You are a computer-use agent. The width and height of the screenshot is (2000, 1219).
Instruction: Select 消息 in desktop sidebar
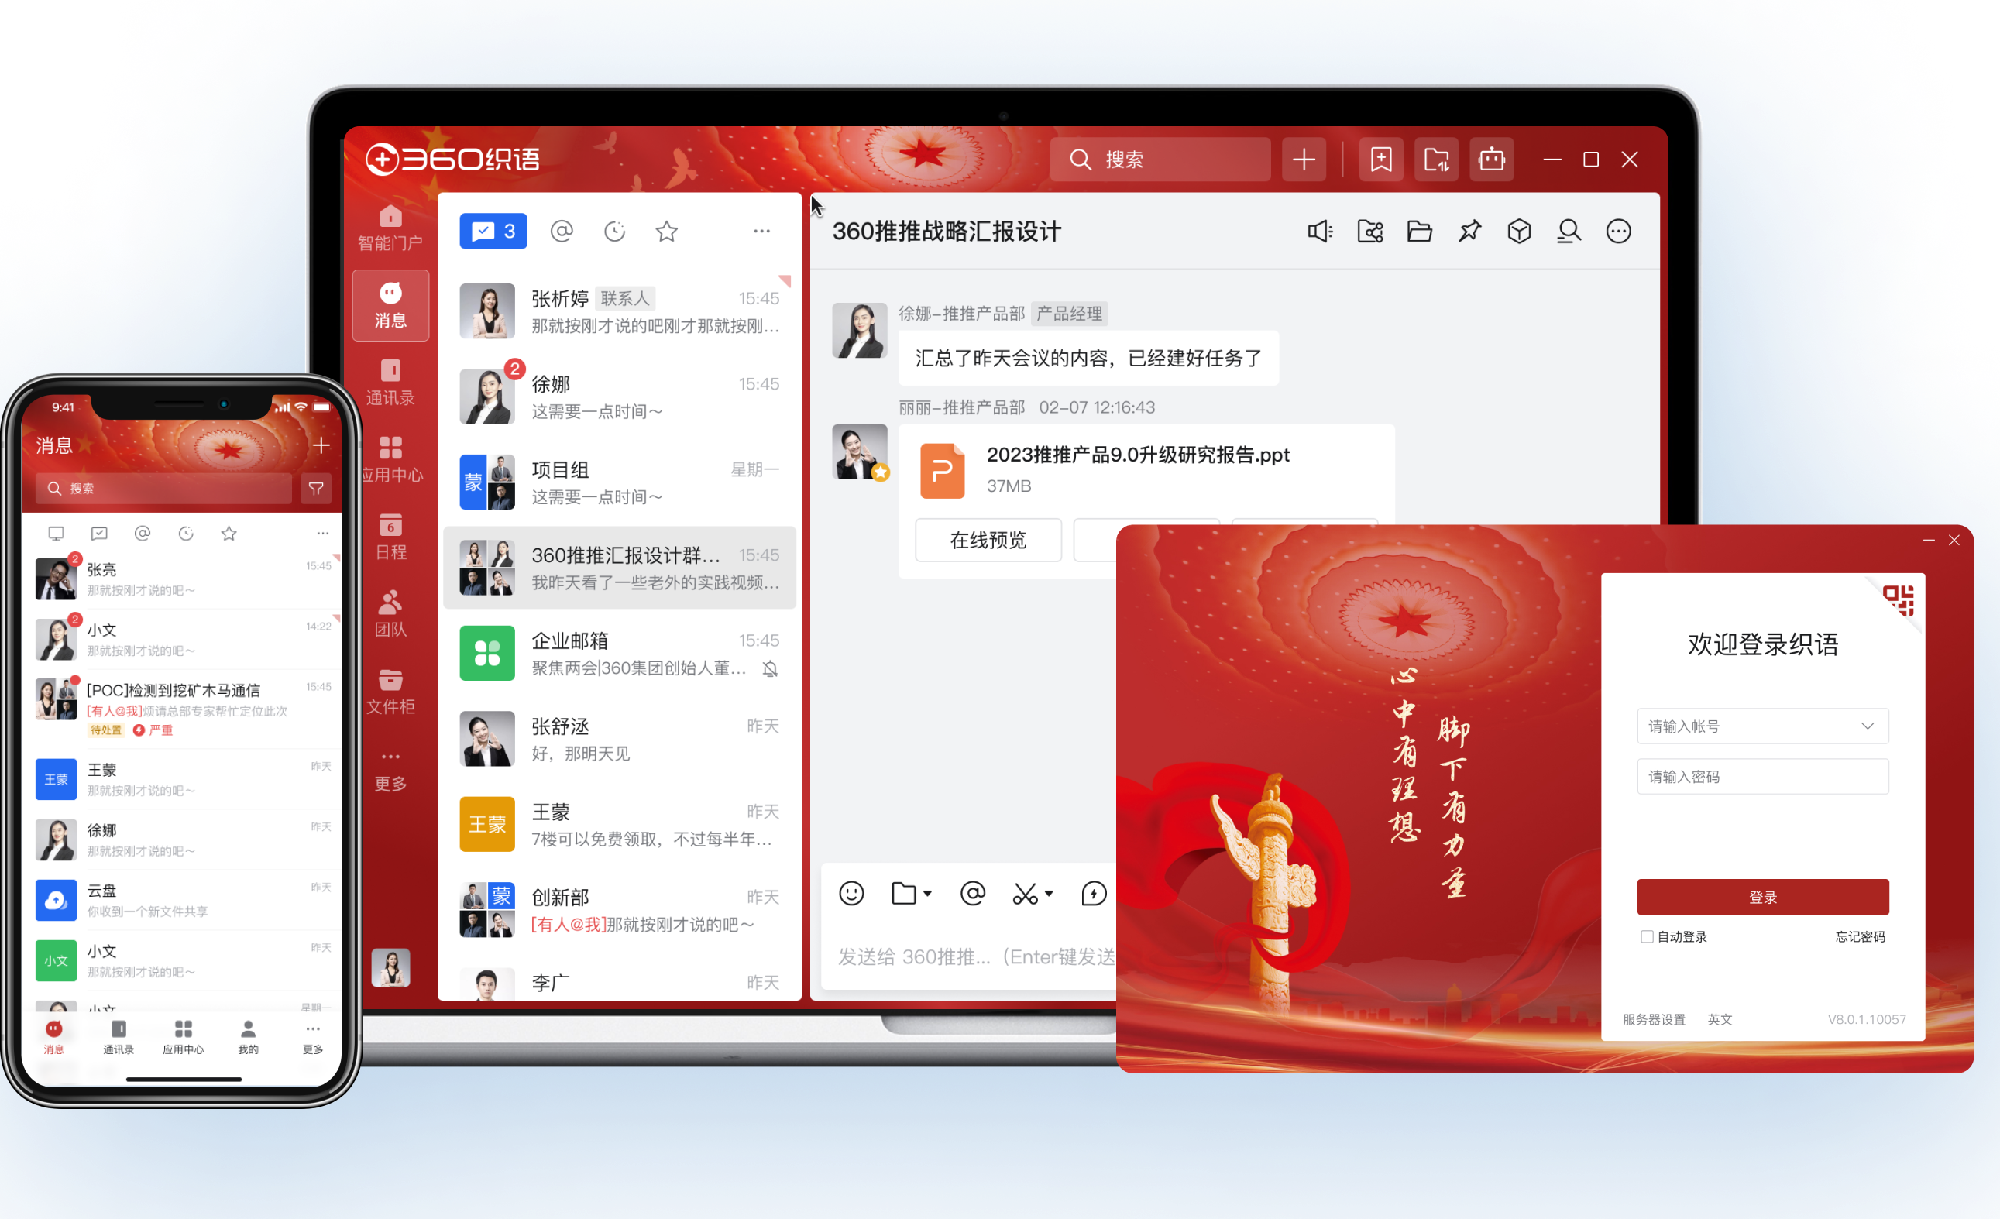point(390,305)
